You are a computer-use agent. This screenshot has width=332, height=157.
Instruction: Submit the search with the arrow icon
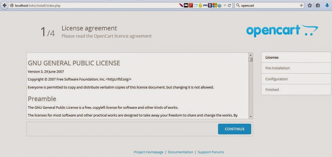[x=301, y=5]
